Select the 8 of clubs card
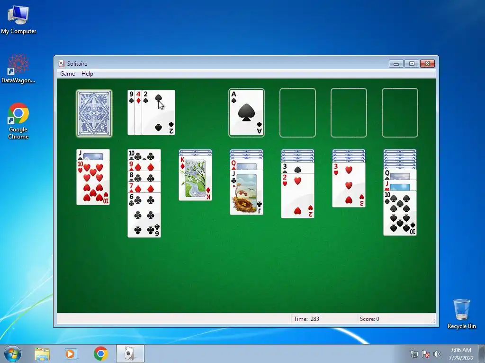 [x=144, y=177]
